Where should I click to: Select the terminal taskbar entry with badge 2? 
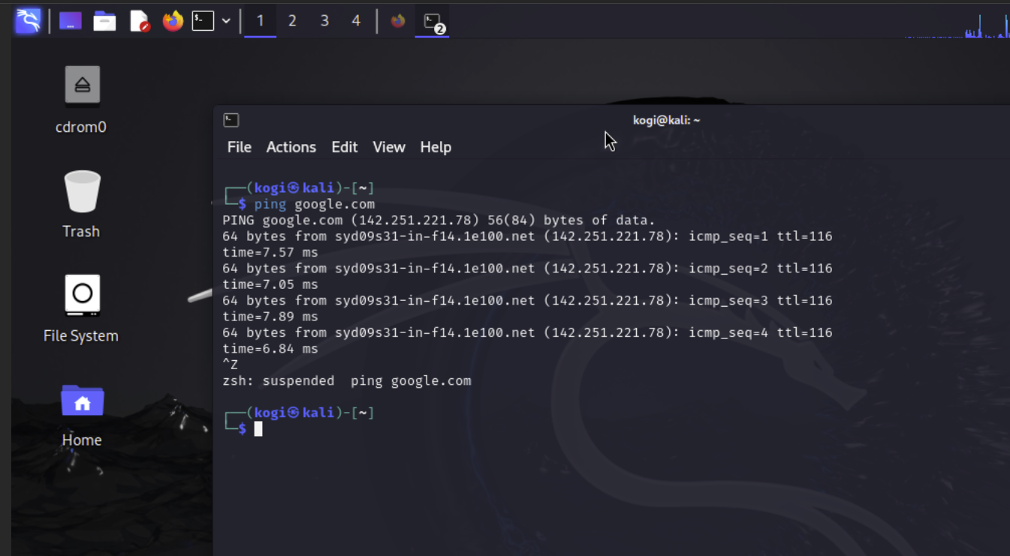[431, 21]
